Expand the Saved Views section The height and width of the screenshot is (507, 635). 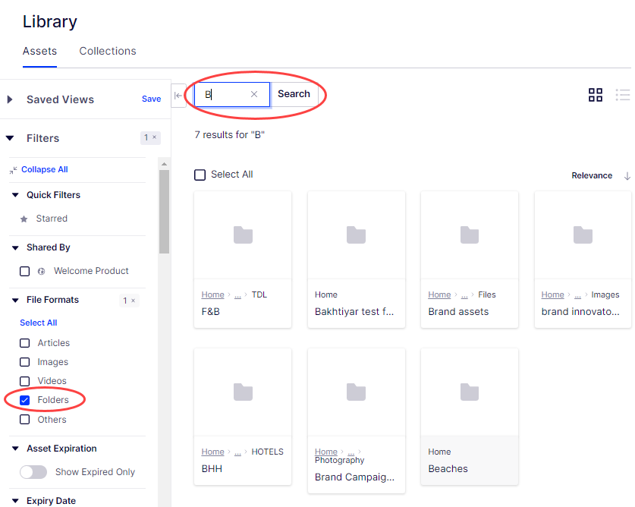coord(10,99)
